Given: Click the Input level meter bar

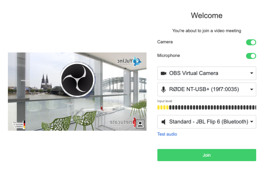Looking at the screenshot, I should [x=207, y=107].
